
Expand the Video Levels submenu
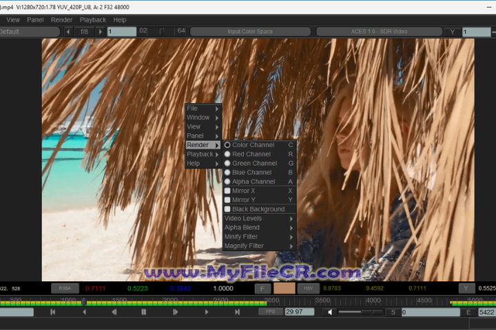pos(258,218)
